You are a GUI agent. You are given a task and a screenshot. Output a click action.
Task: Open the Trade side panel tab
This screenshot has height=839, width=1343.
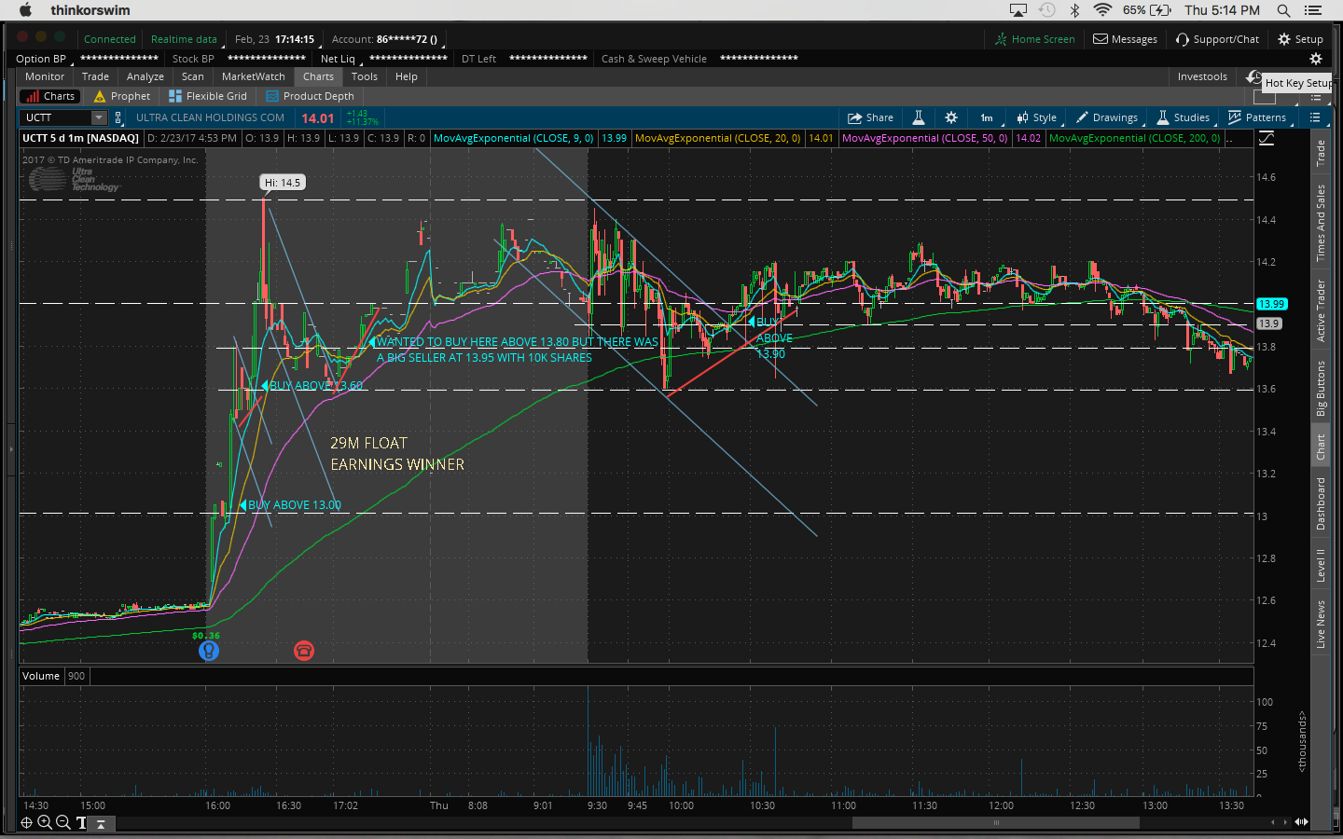point(1321,153)
